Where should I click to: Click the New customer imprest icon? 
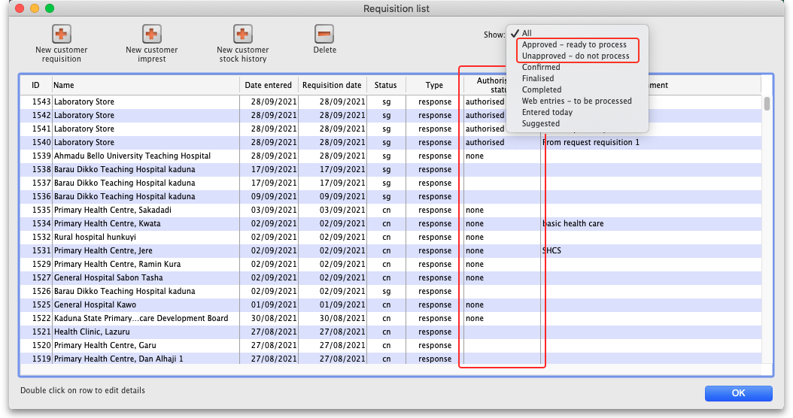pos(152,34)
